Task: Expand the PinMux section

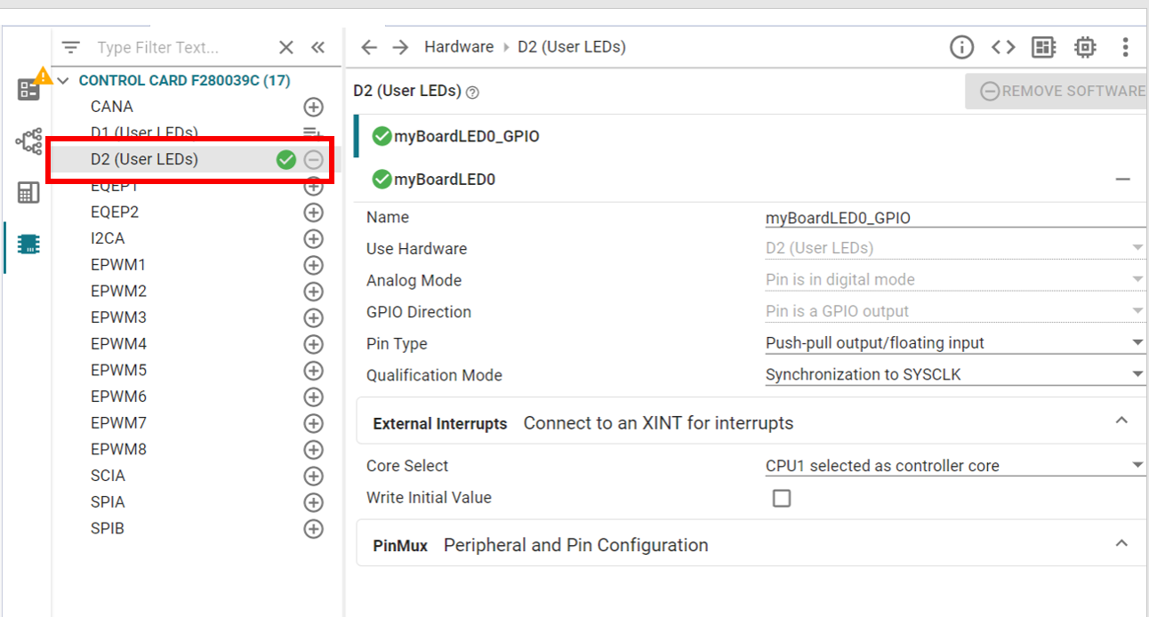Action: click(x=1121, y=544)
